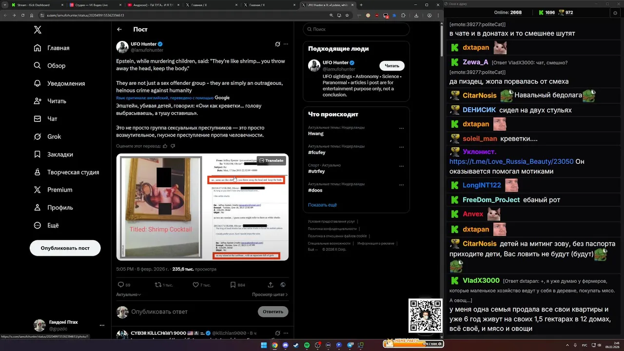624x351 pixels.
Task: Open Читать in the sidebar
Action: [50, 101]
